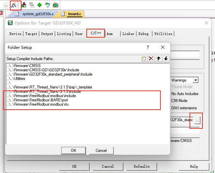This screenshot has width=215, height=173.
Task: Click the Help button
Action: pos(194,167)
